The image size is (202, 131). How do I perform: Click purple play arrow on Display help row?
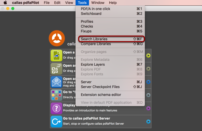coord(148,108)
